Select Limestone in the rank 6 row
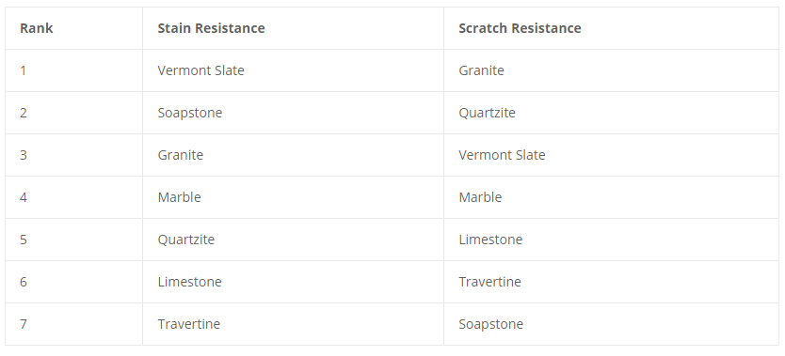Screen dimensions: 785x356 [x=189, y=282]
